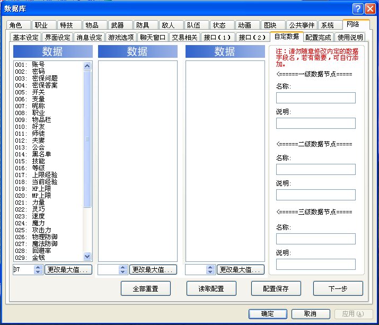This screenshot has width=379, height=325.
Task: Switch to the 敌人 tab
Action: pyautogui.click(x=171, y=25)
